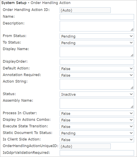The image size is (137, 157).
Task: Click the OrderHandlingActionUniqueID (Auto) field
Action: [85, 146]
